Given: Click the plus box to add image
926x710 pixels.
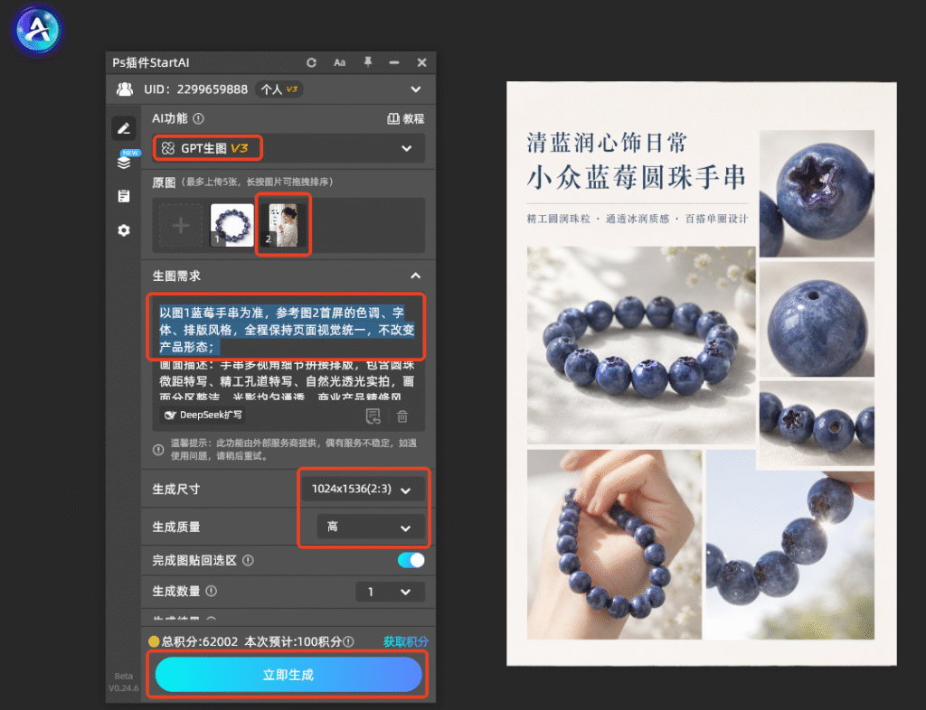Looking at the screenshot, I should point(181,225).
